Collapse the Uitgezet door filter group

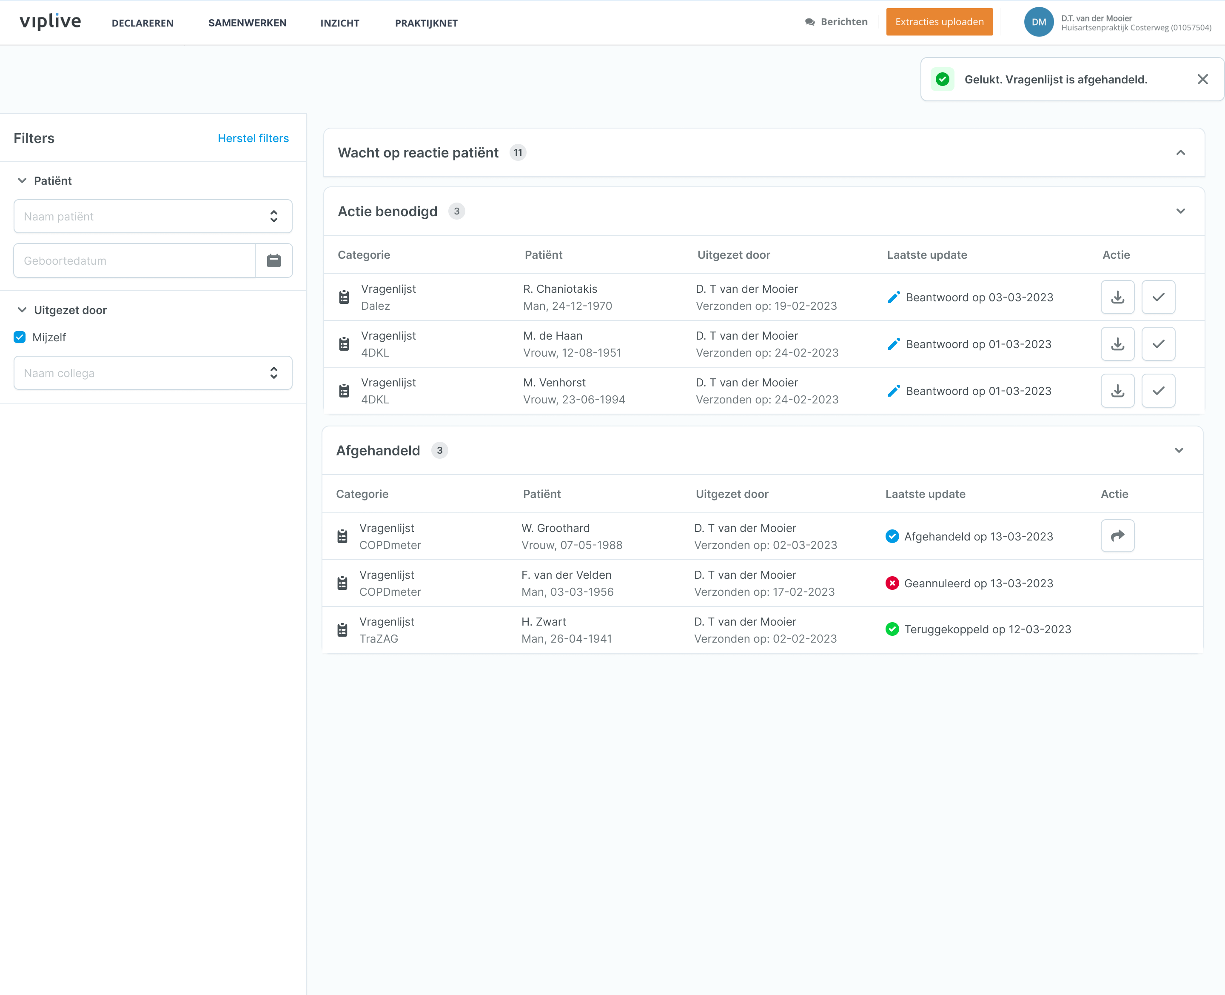(23, 310)
